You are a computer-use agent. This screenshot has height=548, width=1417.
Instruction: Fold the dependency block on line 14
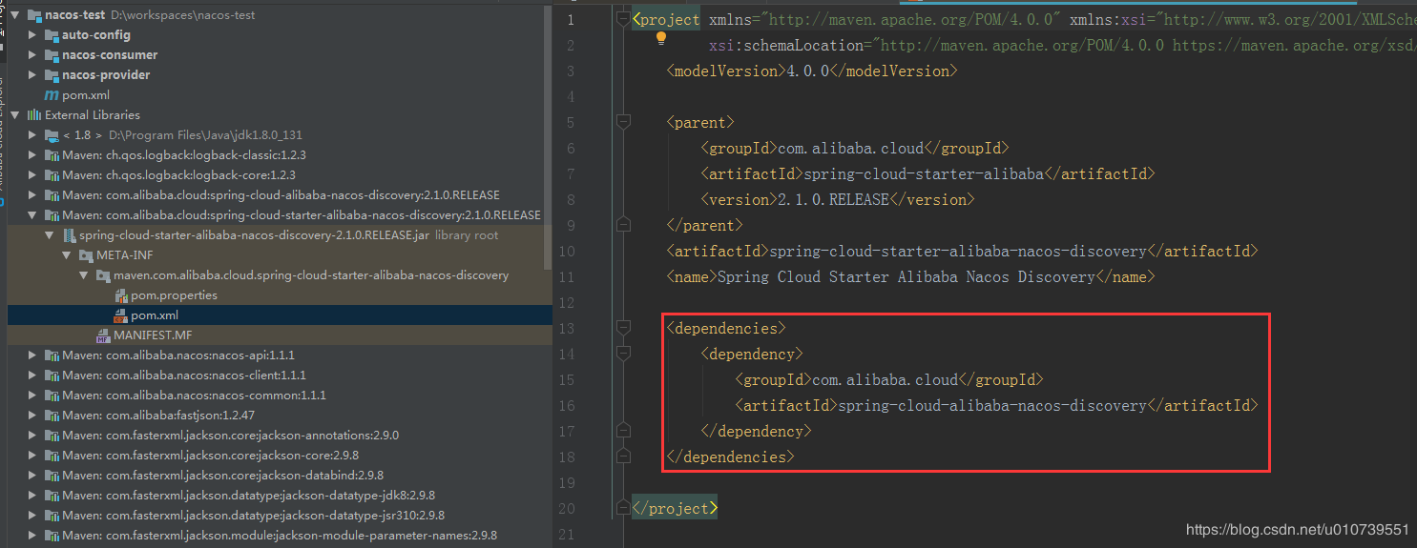[623, 354]
